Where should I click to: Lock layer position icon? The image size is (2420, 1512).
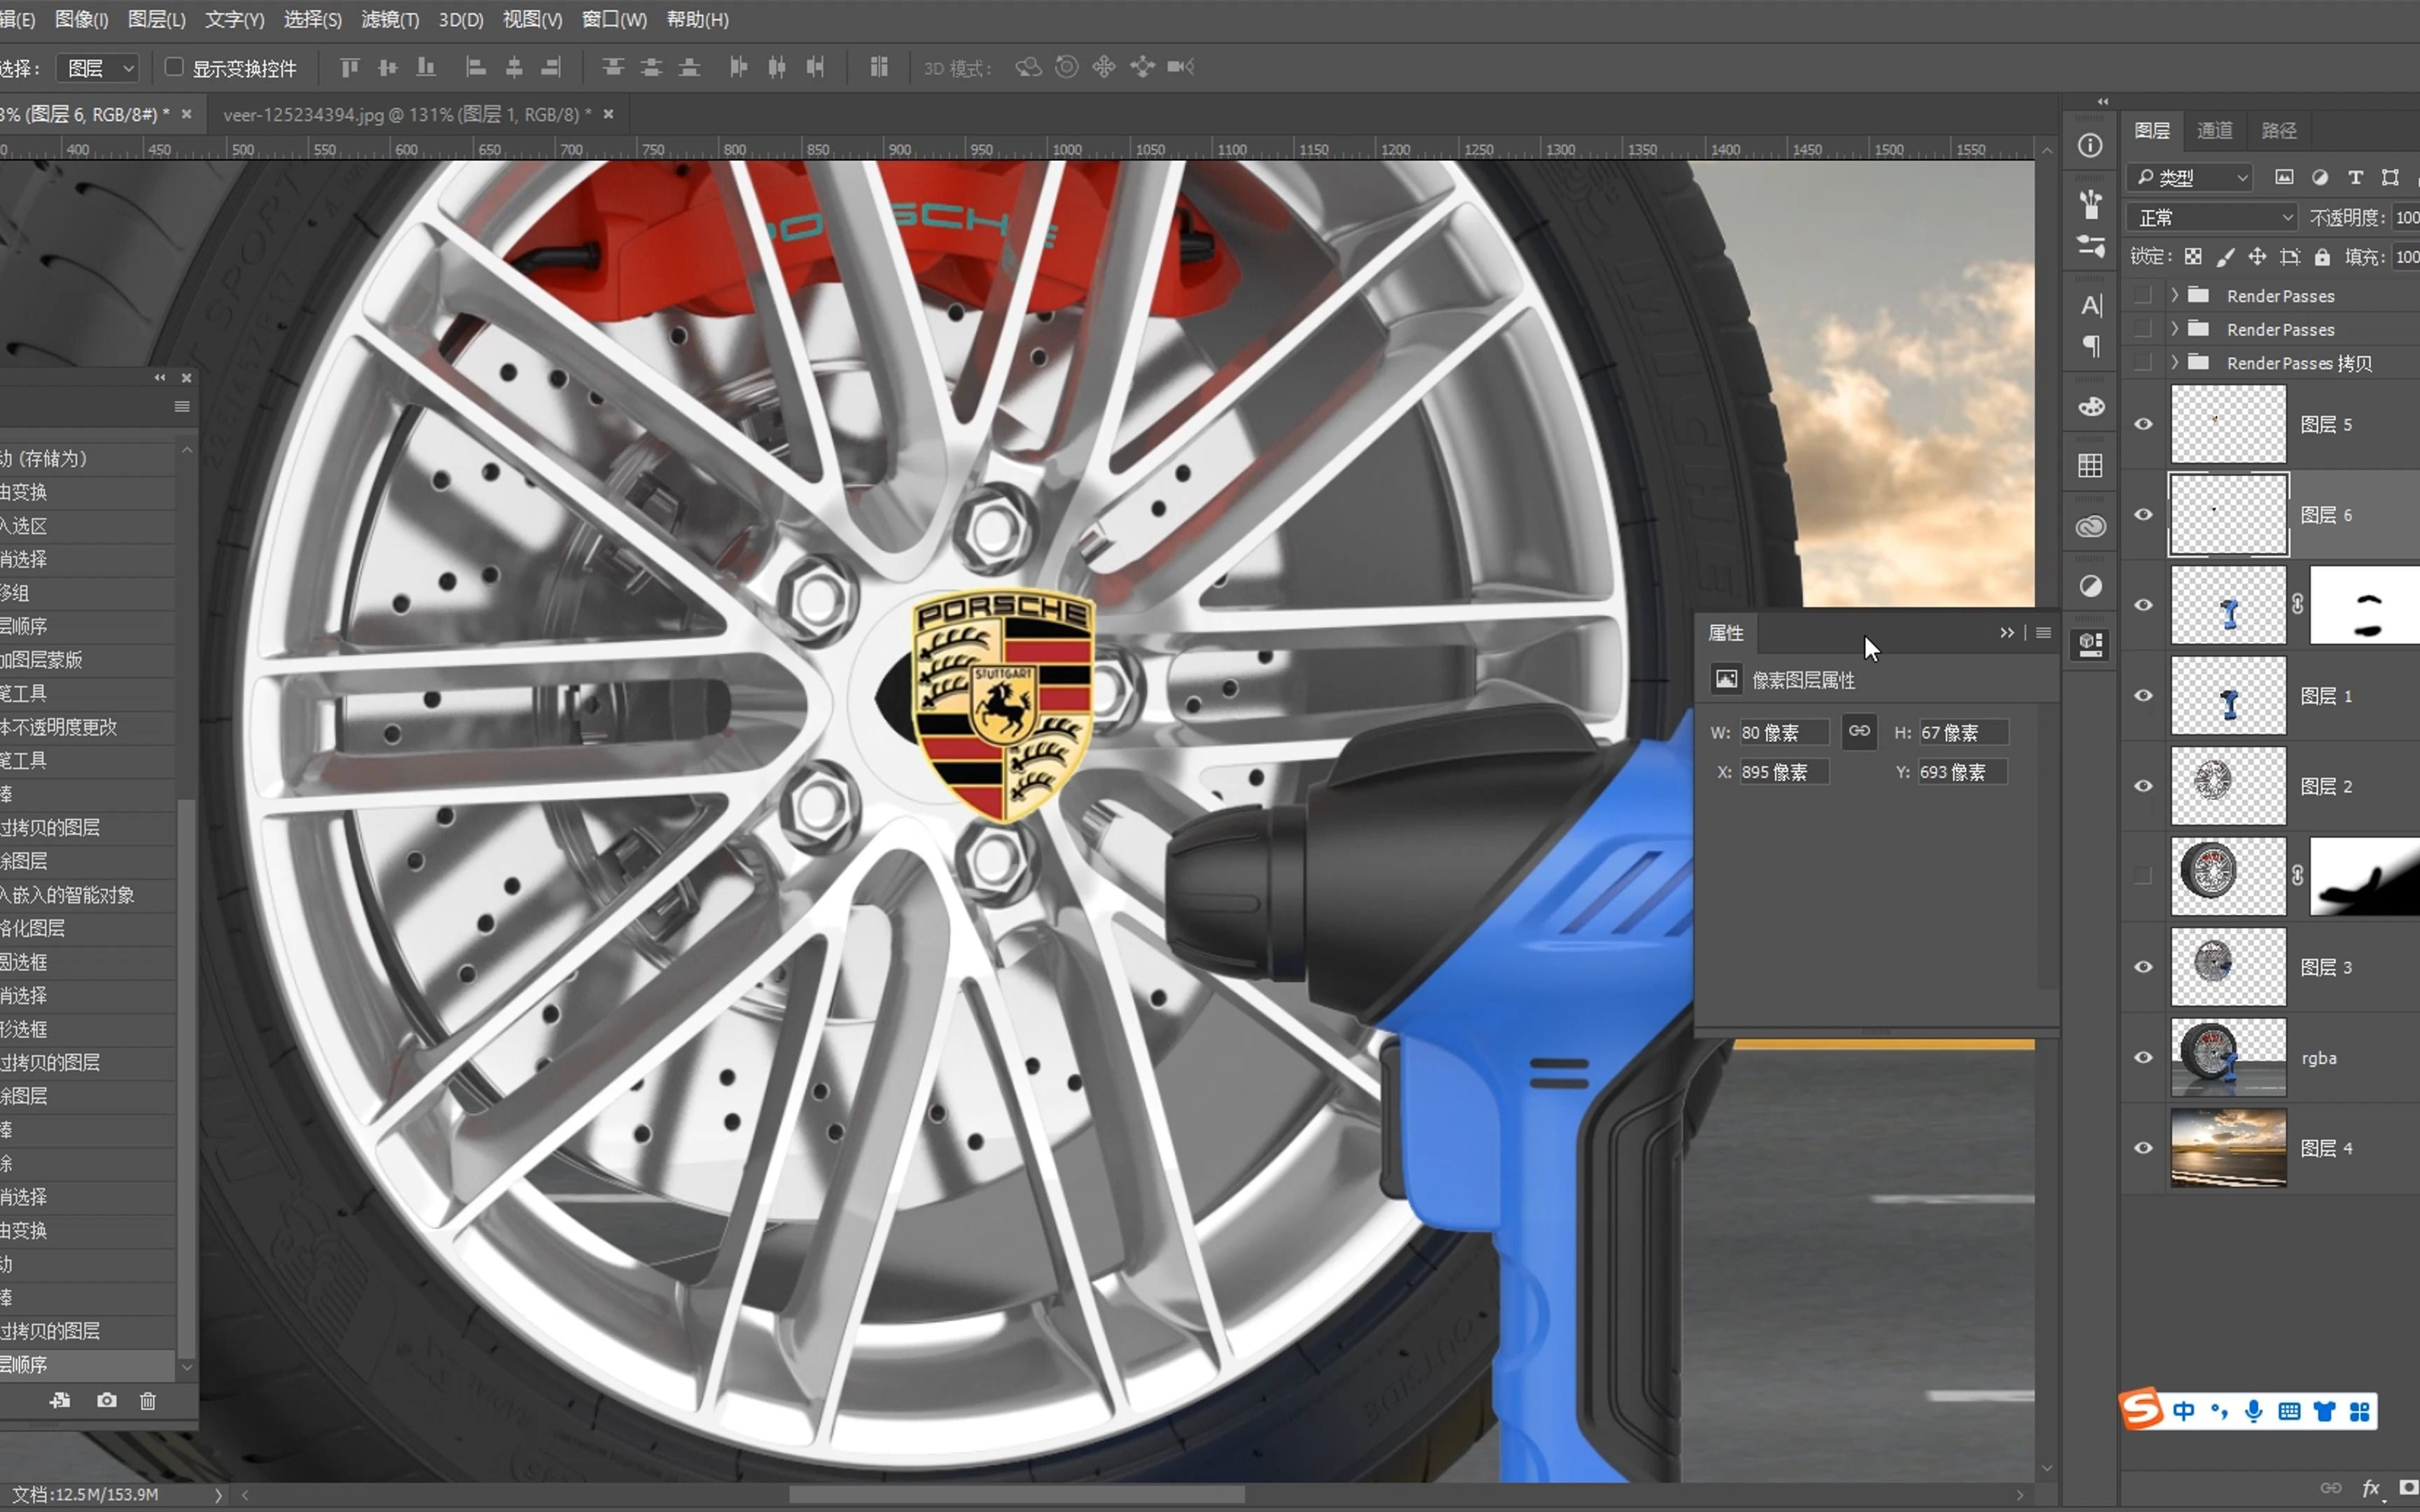point(2257,257)
